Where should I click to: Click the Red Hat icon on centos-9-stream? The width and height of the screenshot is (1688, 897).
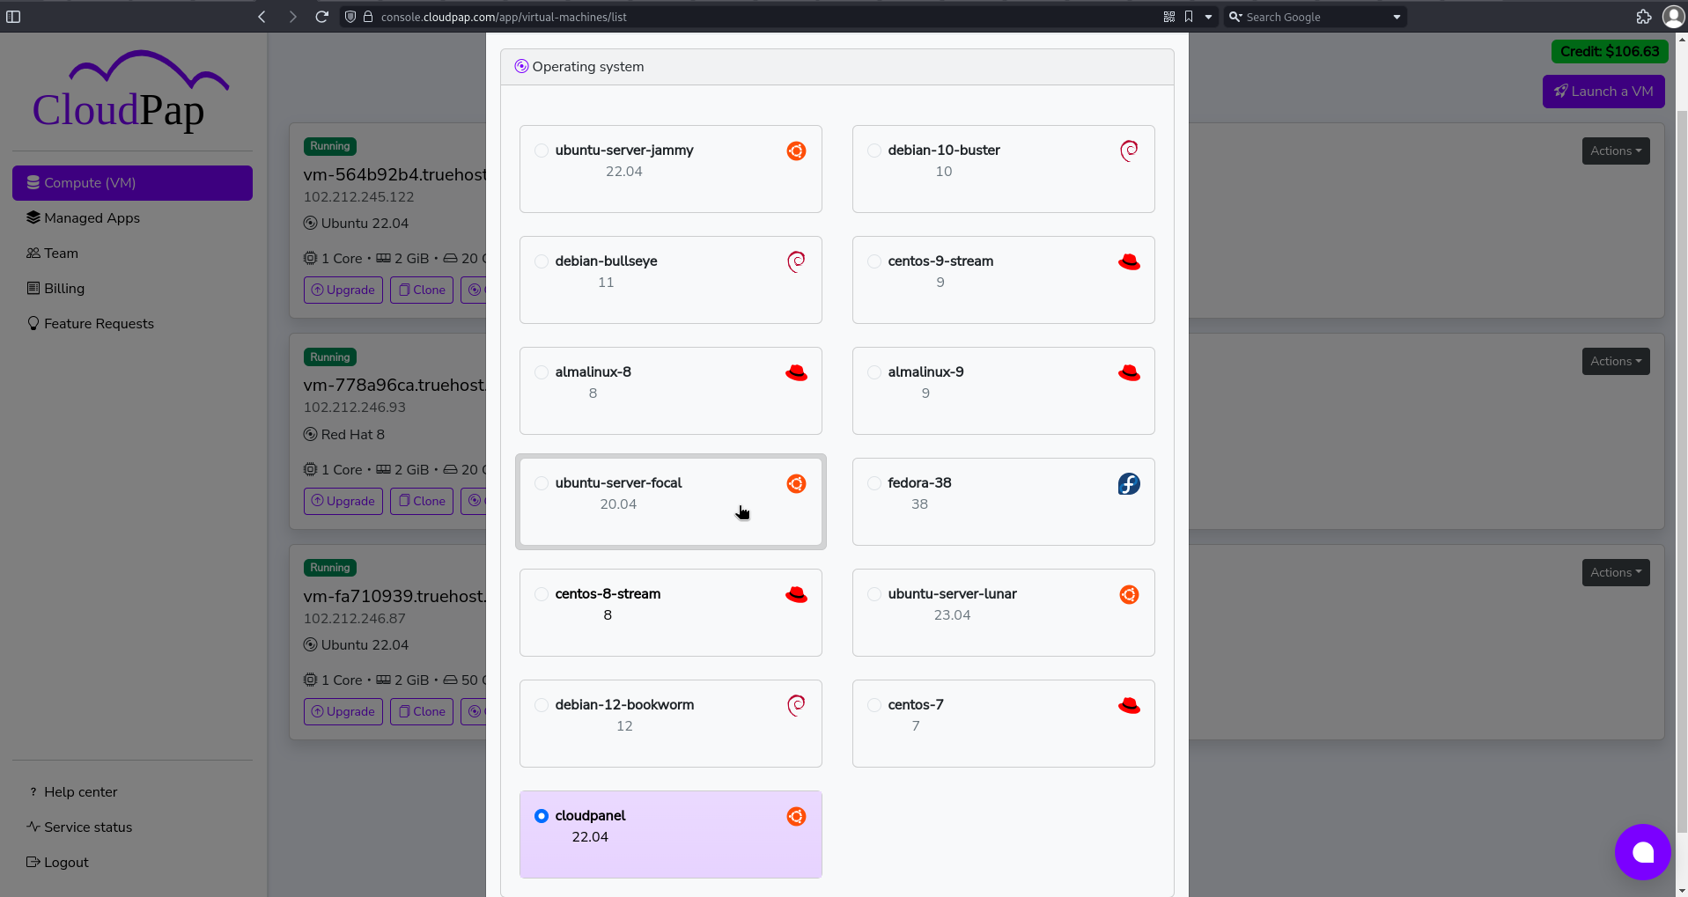(1128, 261)
